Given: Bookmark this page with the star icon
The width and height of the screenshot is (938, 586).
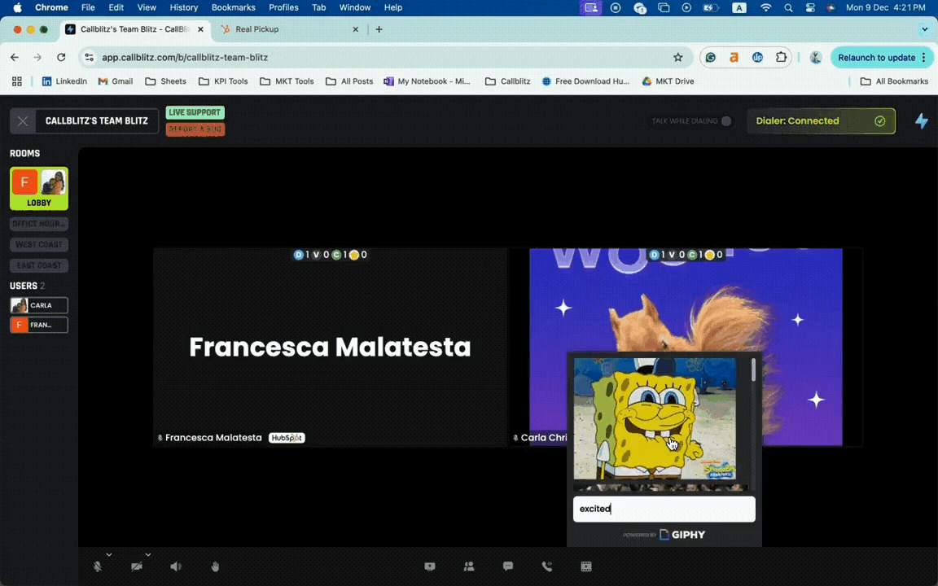Looking at the screenshot, I should tap(677, 58).
